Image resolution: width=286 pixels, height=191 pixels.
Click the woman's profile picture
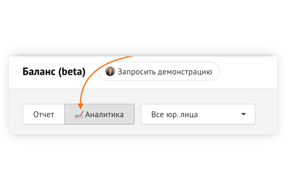pyautogui.click(x=110, y=71)
